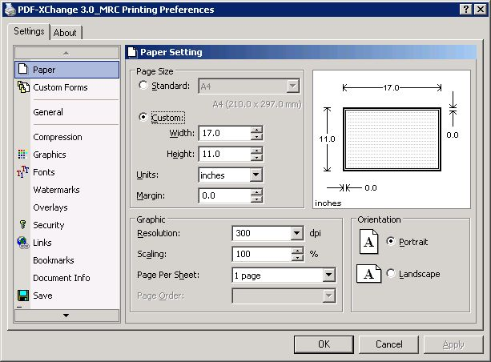The height and width of the screenshot is (362, 491).
Task: Click the Custom Forms icon
Action: click(x=23, y=87)
